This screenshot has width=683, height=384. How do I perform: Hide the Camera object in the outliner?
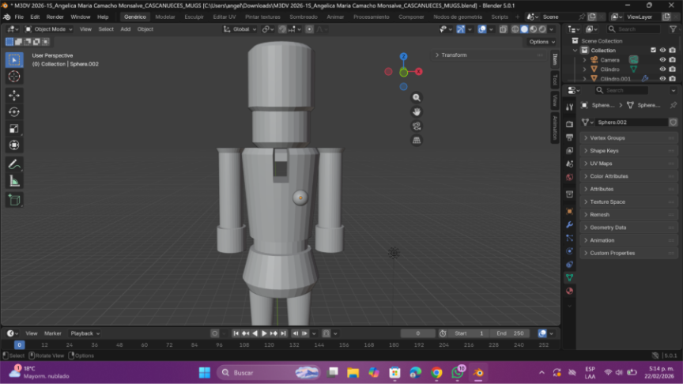click(662, 60)
